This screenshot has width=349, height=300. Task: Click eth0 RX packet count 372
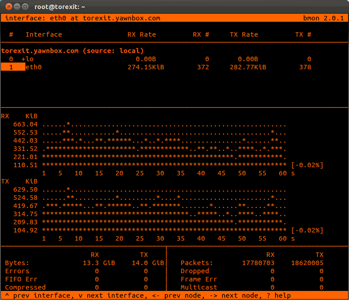203,67
